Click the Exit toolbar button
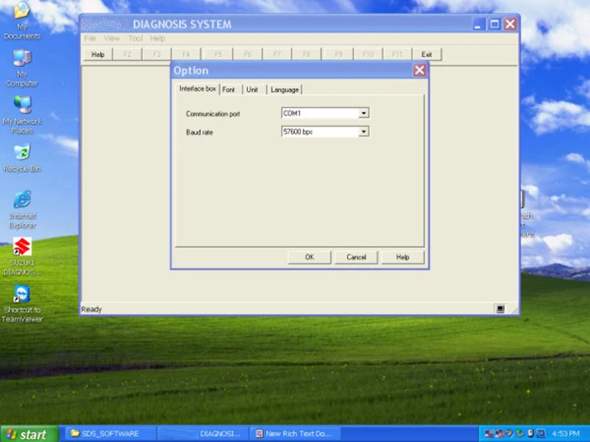Image resolution: width=590 pixels, height=442 pixels. [427, 55]
